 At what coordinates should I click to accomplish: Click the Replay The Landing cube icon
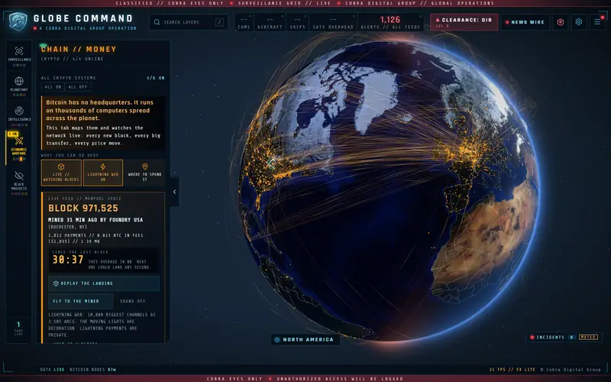point(56,283)
